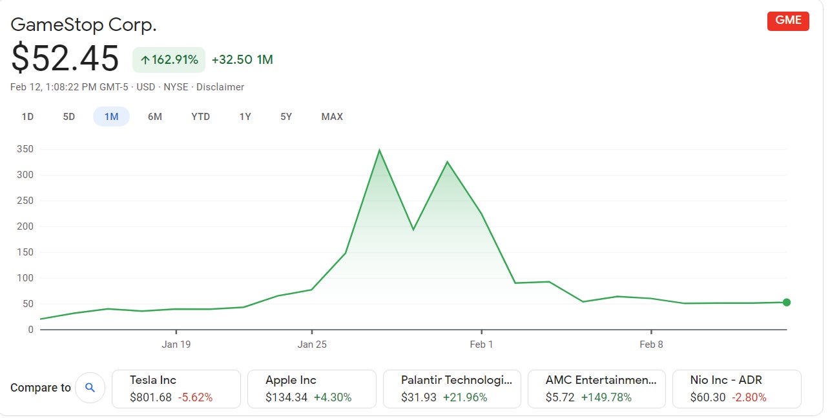Show the MAX chart range
830x420 pixels.
point(331,117)
